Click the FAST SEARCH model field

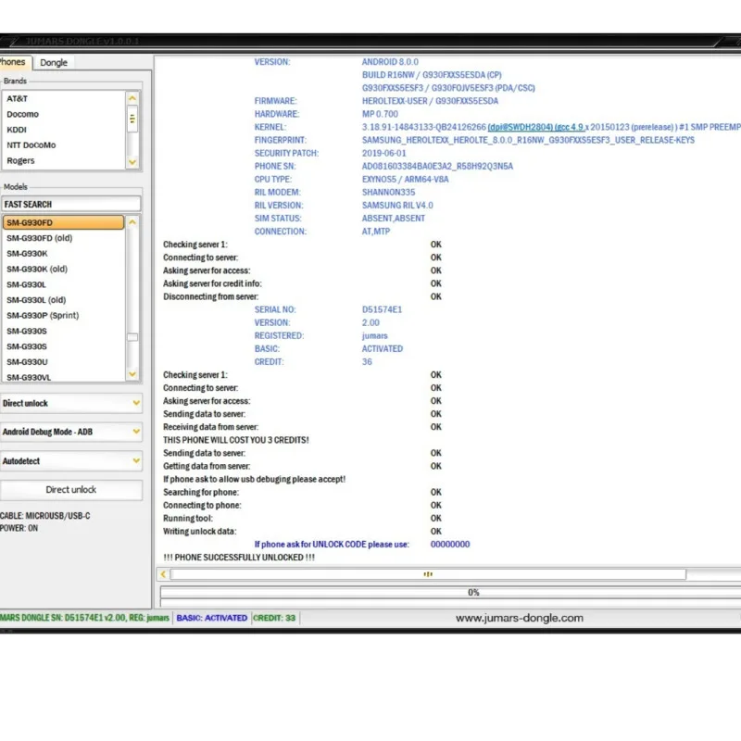point(70,204)
